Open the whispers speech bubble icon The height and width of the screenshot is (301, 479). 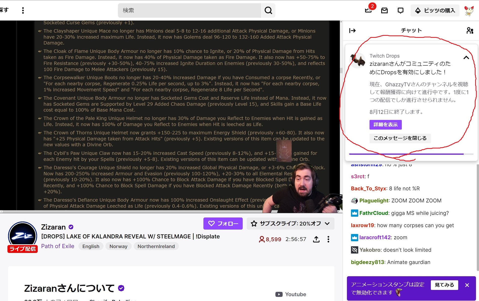[400, 10]
